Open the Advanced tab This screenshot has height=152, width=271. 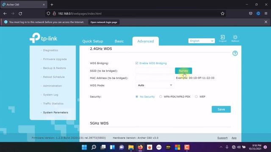pyautogui.click(x=146, y=41)
